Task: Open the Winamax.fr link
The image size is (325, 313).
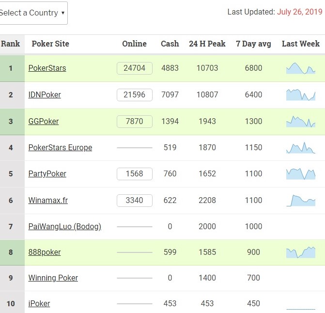Action: click(48, 201)
